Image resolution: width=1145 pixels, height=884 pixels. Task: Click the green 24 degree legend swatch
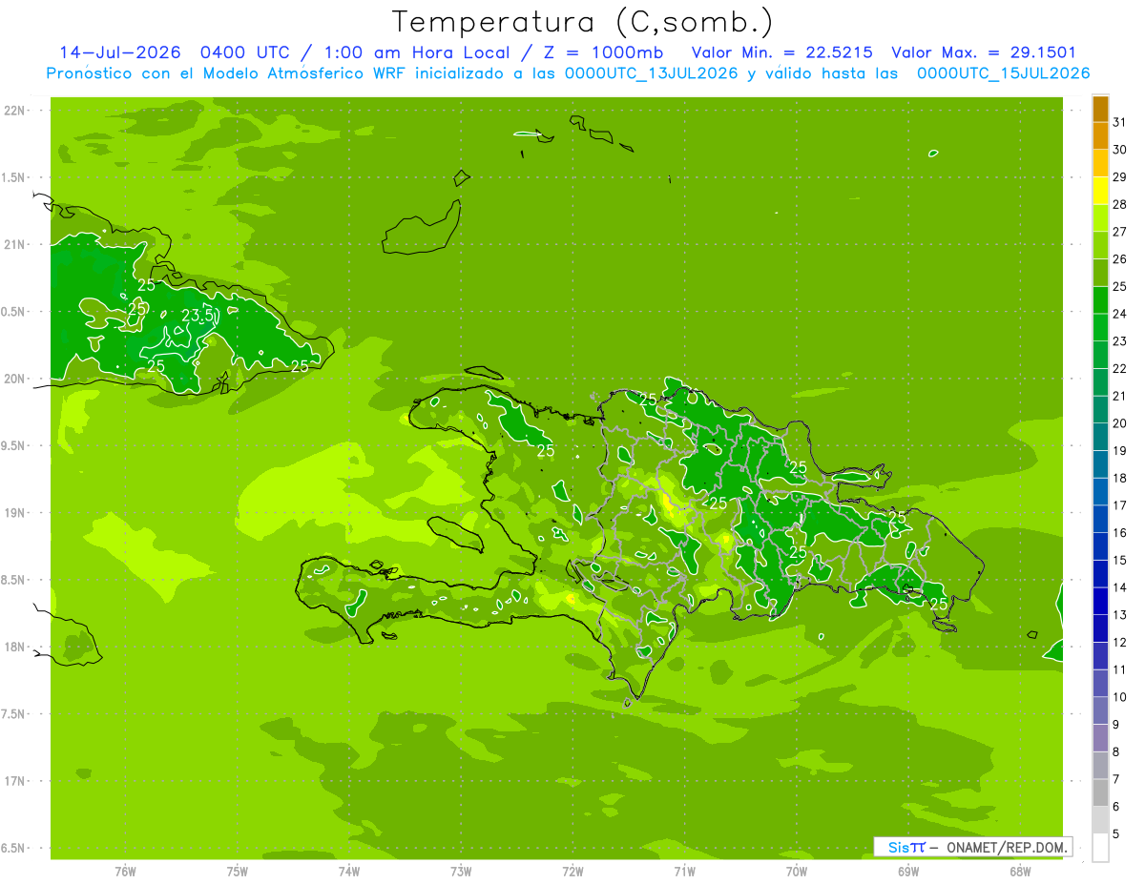pos(1100,299)
